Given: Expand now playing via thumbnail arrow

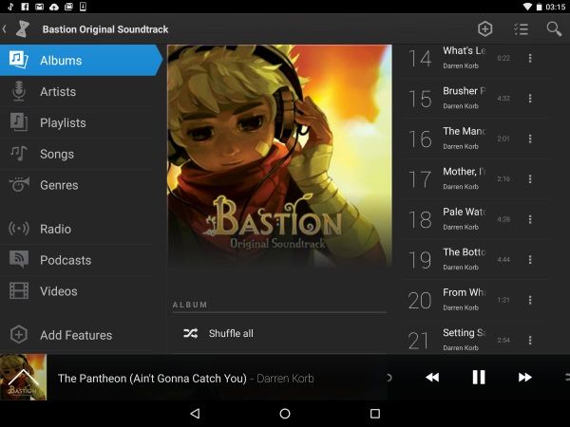Looking at the screenshot, I should 23,378.
